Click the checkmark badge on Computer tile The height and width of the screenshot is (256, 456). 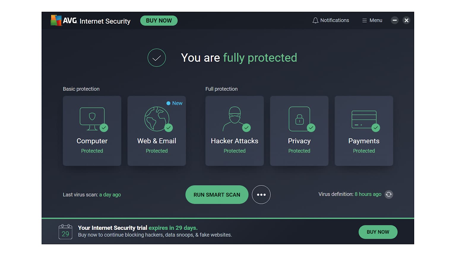pos(104,128)
